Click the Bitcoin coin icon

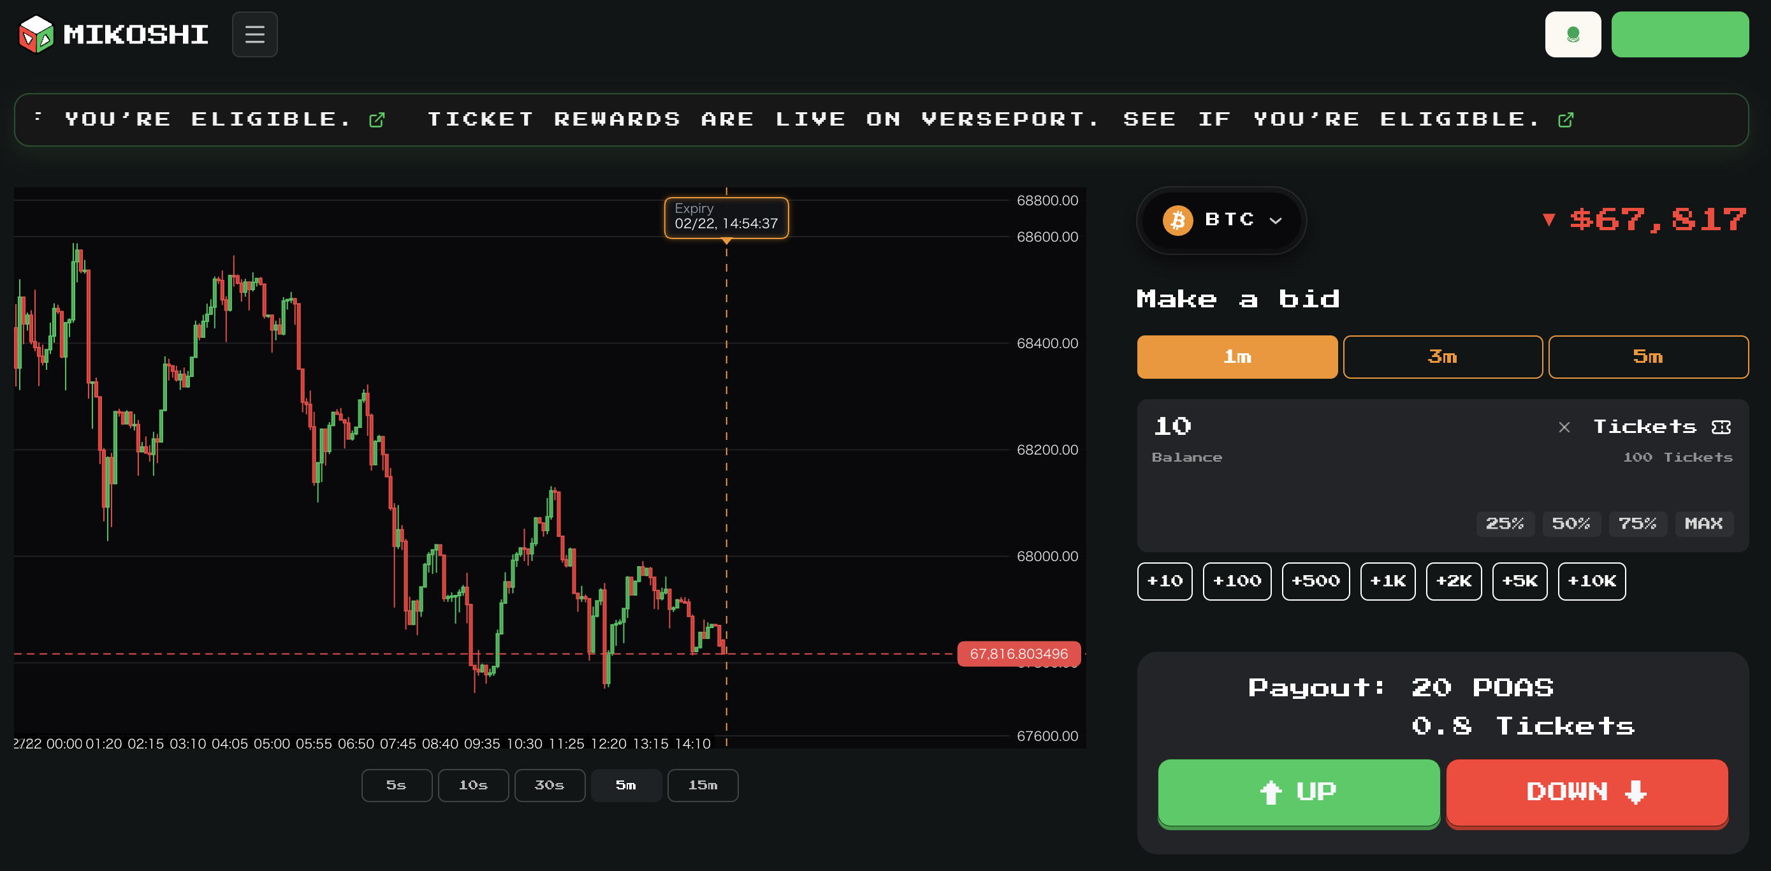1177,221
